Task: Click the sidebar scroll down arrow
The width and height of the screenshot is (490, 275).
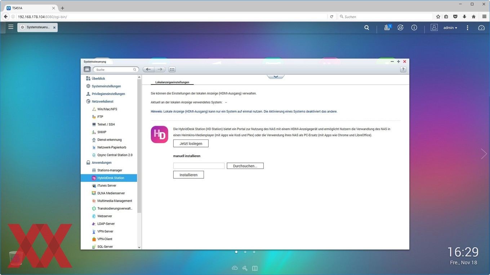Action: [139, 247]
